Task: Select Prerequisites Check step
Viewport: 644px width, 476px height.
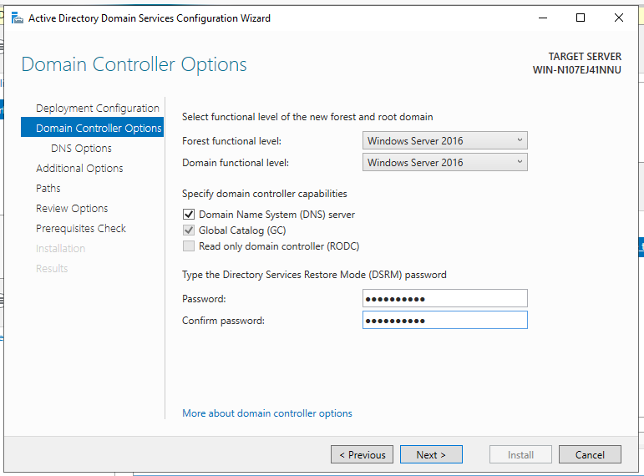Action: (81, 229)
